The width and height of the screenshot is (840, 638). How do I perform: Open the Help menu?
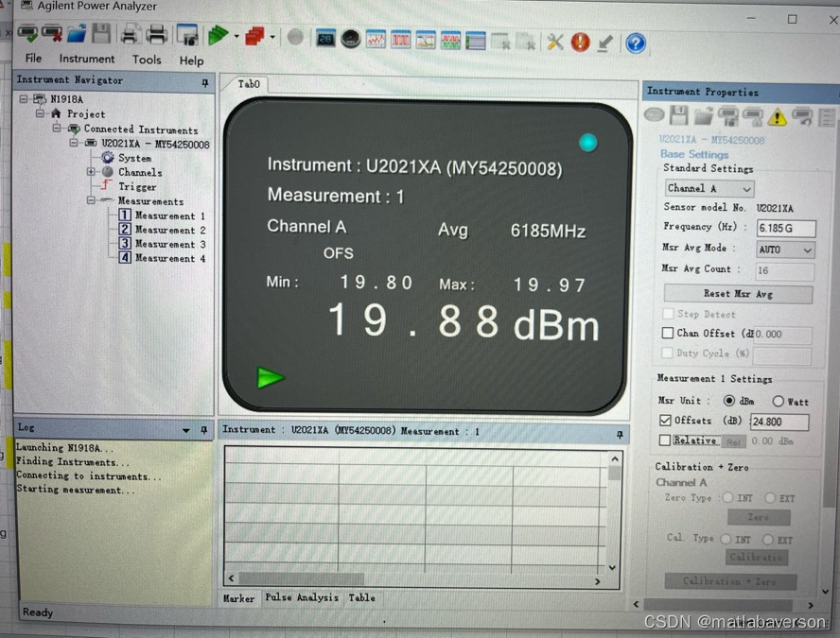pos(191,60)
